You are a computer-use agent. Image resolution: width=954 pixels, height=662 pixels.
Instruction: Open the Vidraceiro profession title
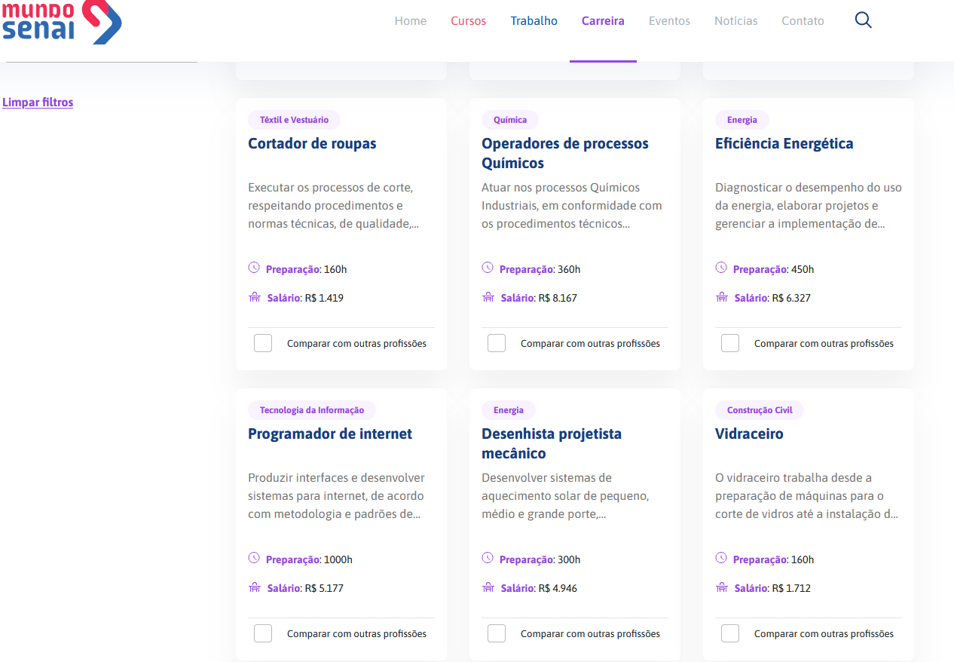click(749, 434)
